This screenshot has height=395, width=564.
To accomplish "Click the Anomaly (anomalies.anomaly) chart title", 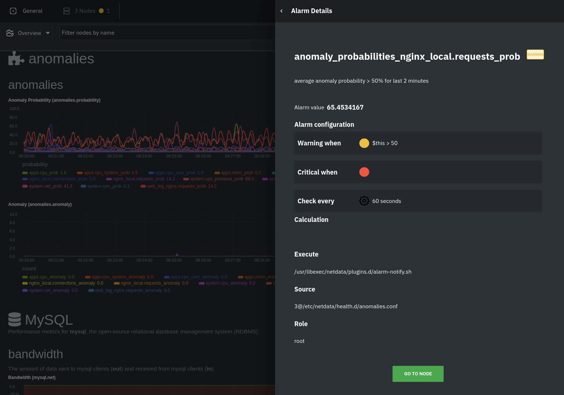I will tap(40, 204).
